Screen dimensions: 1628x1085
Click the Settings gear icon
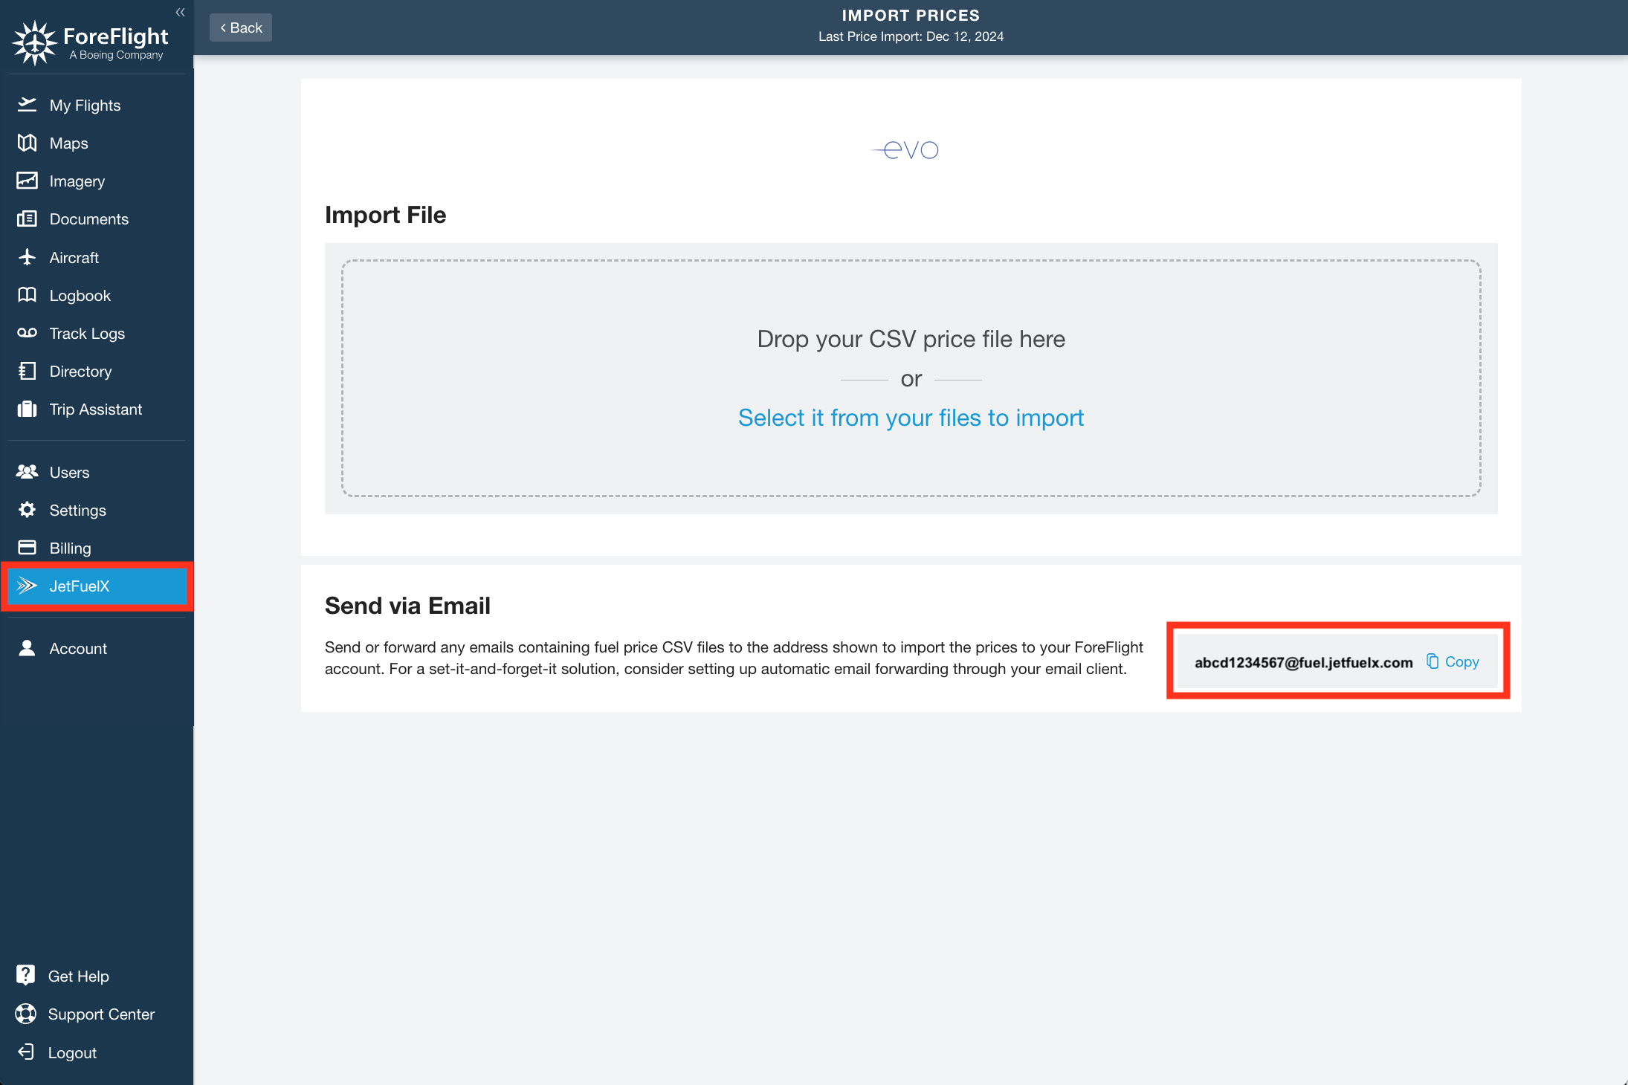tap(28, 510)
